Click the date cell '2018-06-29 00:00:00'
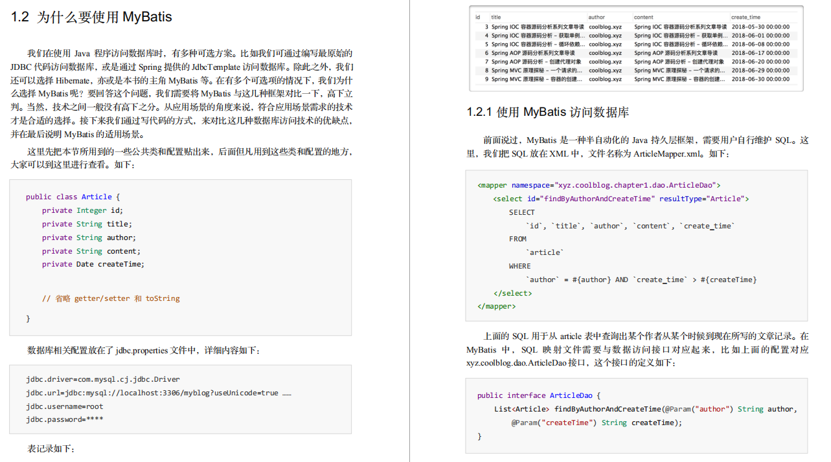 click(760, 71)
